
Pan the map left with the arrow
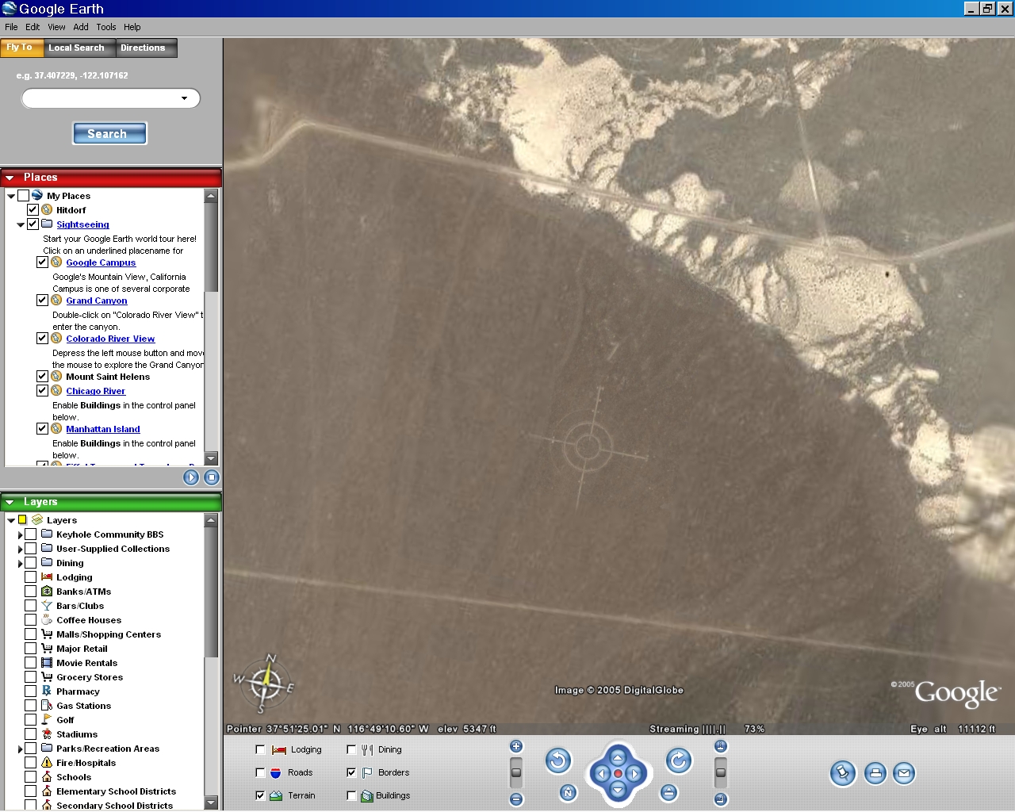click(601, 774)
